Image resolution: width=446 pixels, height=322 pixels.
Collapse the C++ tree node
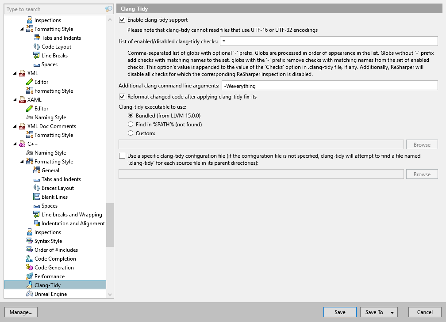[x=15, y=144]
